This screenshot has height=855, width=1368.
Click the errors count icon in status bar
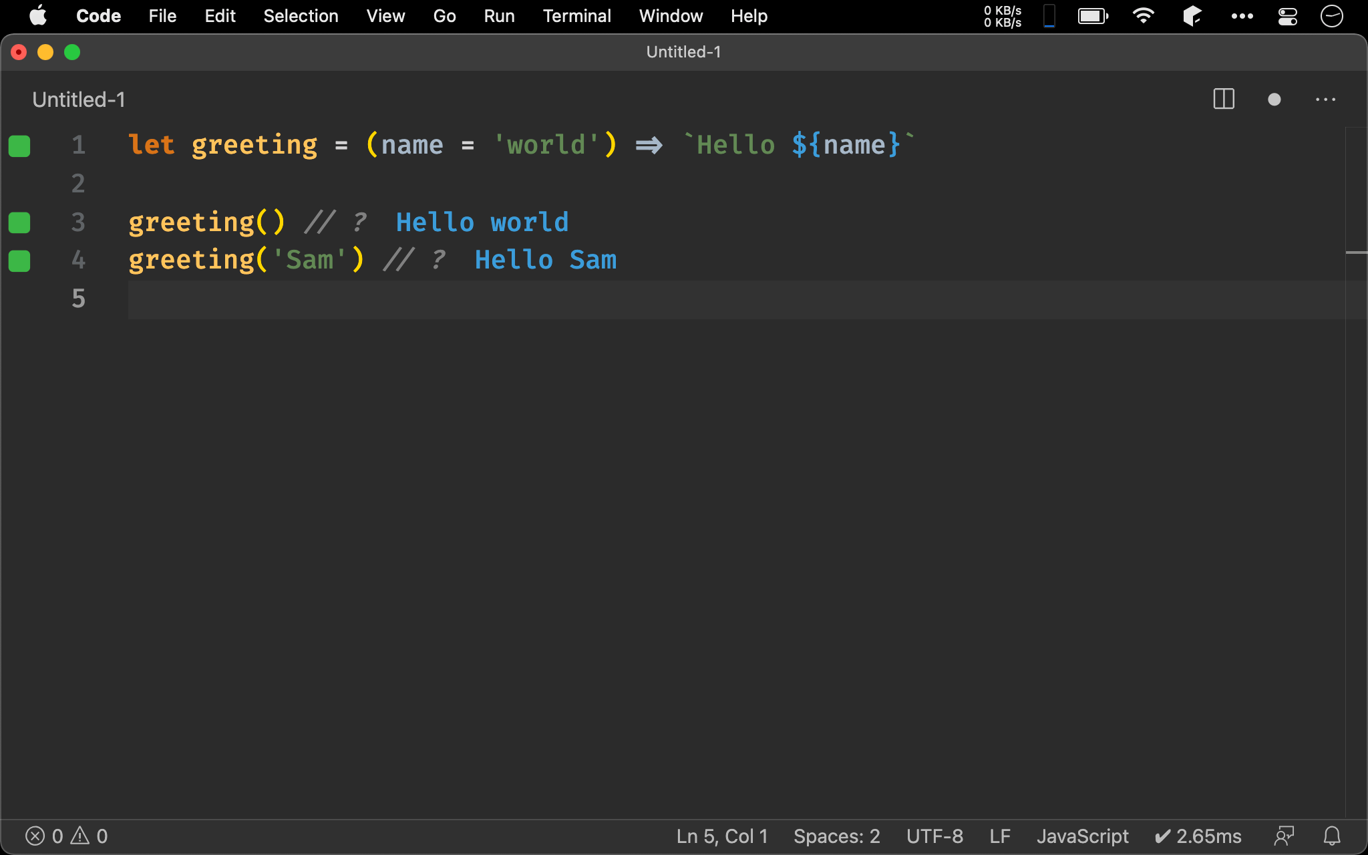pyautogui.click(x=35, y=836)
